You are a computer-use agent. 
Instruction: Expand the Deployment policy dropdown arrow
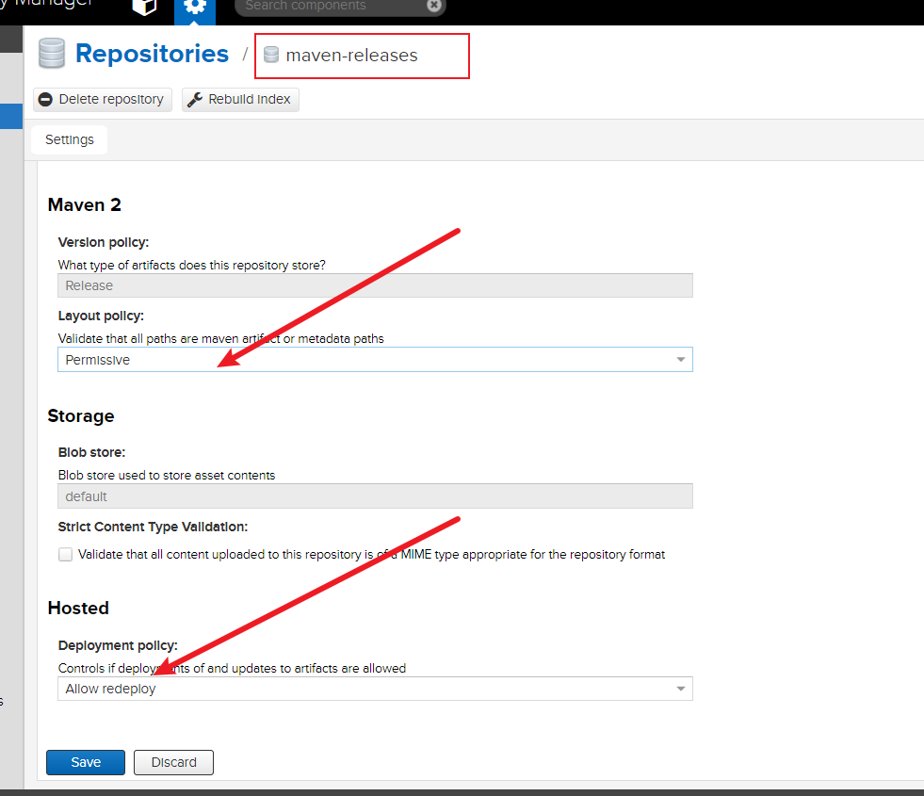(680, 690)
